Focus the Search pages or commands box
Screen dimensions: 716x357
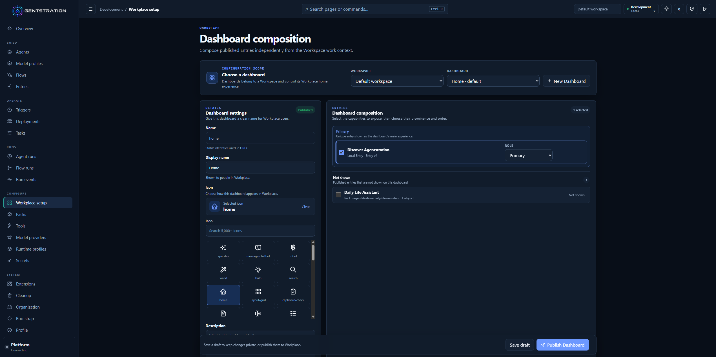point(375,9)
